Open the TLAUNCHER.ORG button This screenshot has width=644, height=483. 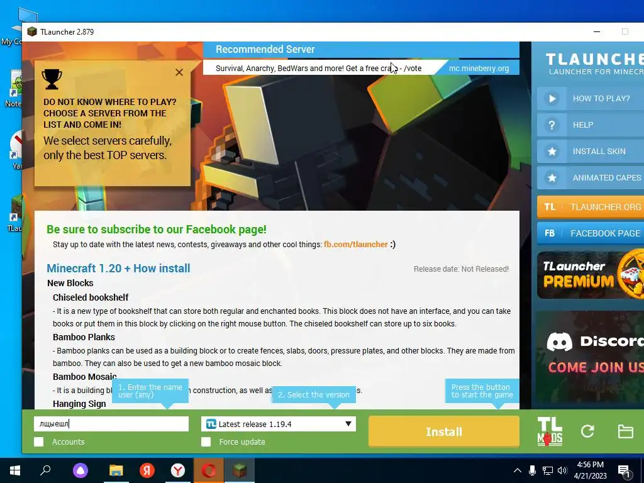tap(591, 206)
